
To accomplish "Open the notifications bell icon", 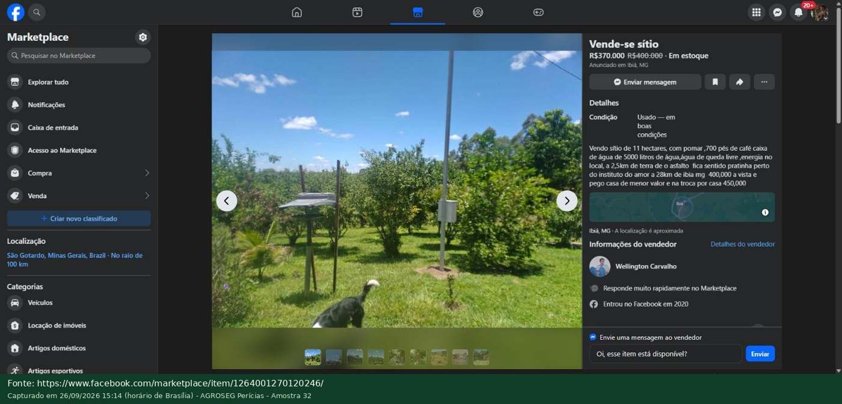I will click(x=798, y=12).
